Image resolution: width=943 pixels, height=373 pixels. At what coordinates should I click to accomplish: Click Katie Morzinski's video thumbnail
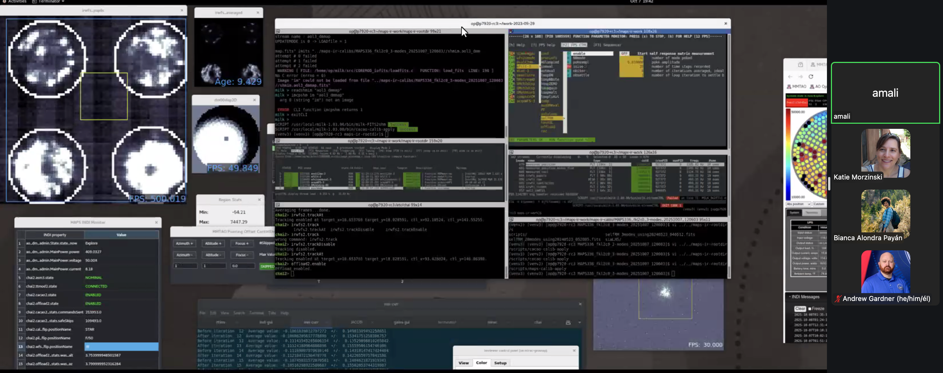pyautogui.click(x=886, y=153)
